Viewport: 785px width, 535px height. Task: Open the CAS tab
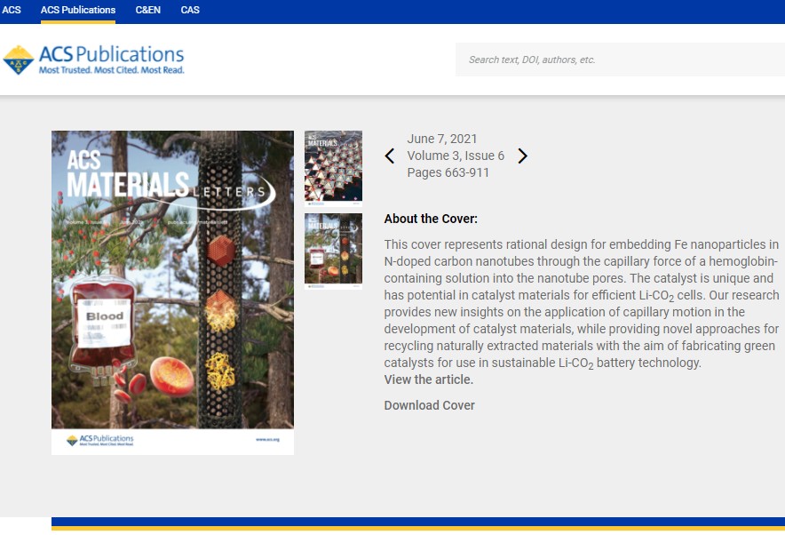(190, 10)
